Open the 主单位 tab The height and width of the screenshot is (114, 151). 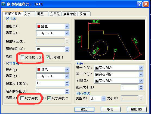[55, 14]
